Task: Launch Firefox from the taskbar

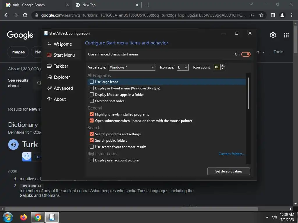Action: [x=24, y=217]
